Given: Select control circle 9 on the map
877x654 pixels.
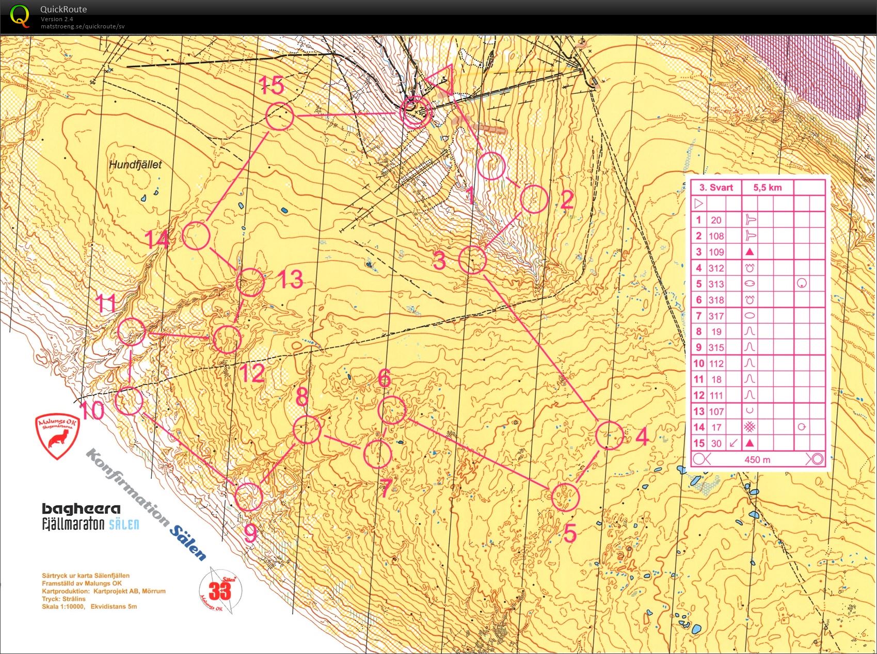Looking at the screenshot, I should [249, 497].
